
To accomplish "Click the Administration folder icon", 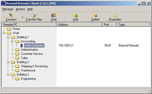I will coord(17,50).
